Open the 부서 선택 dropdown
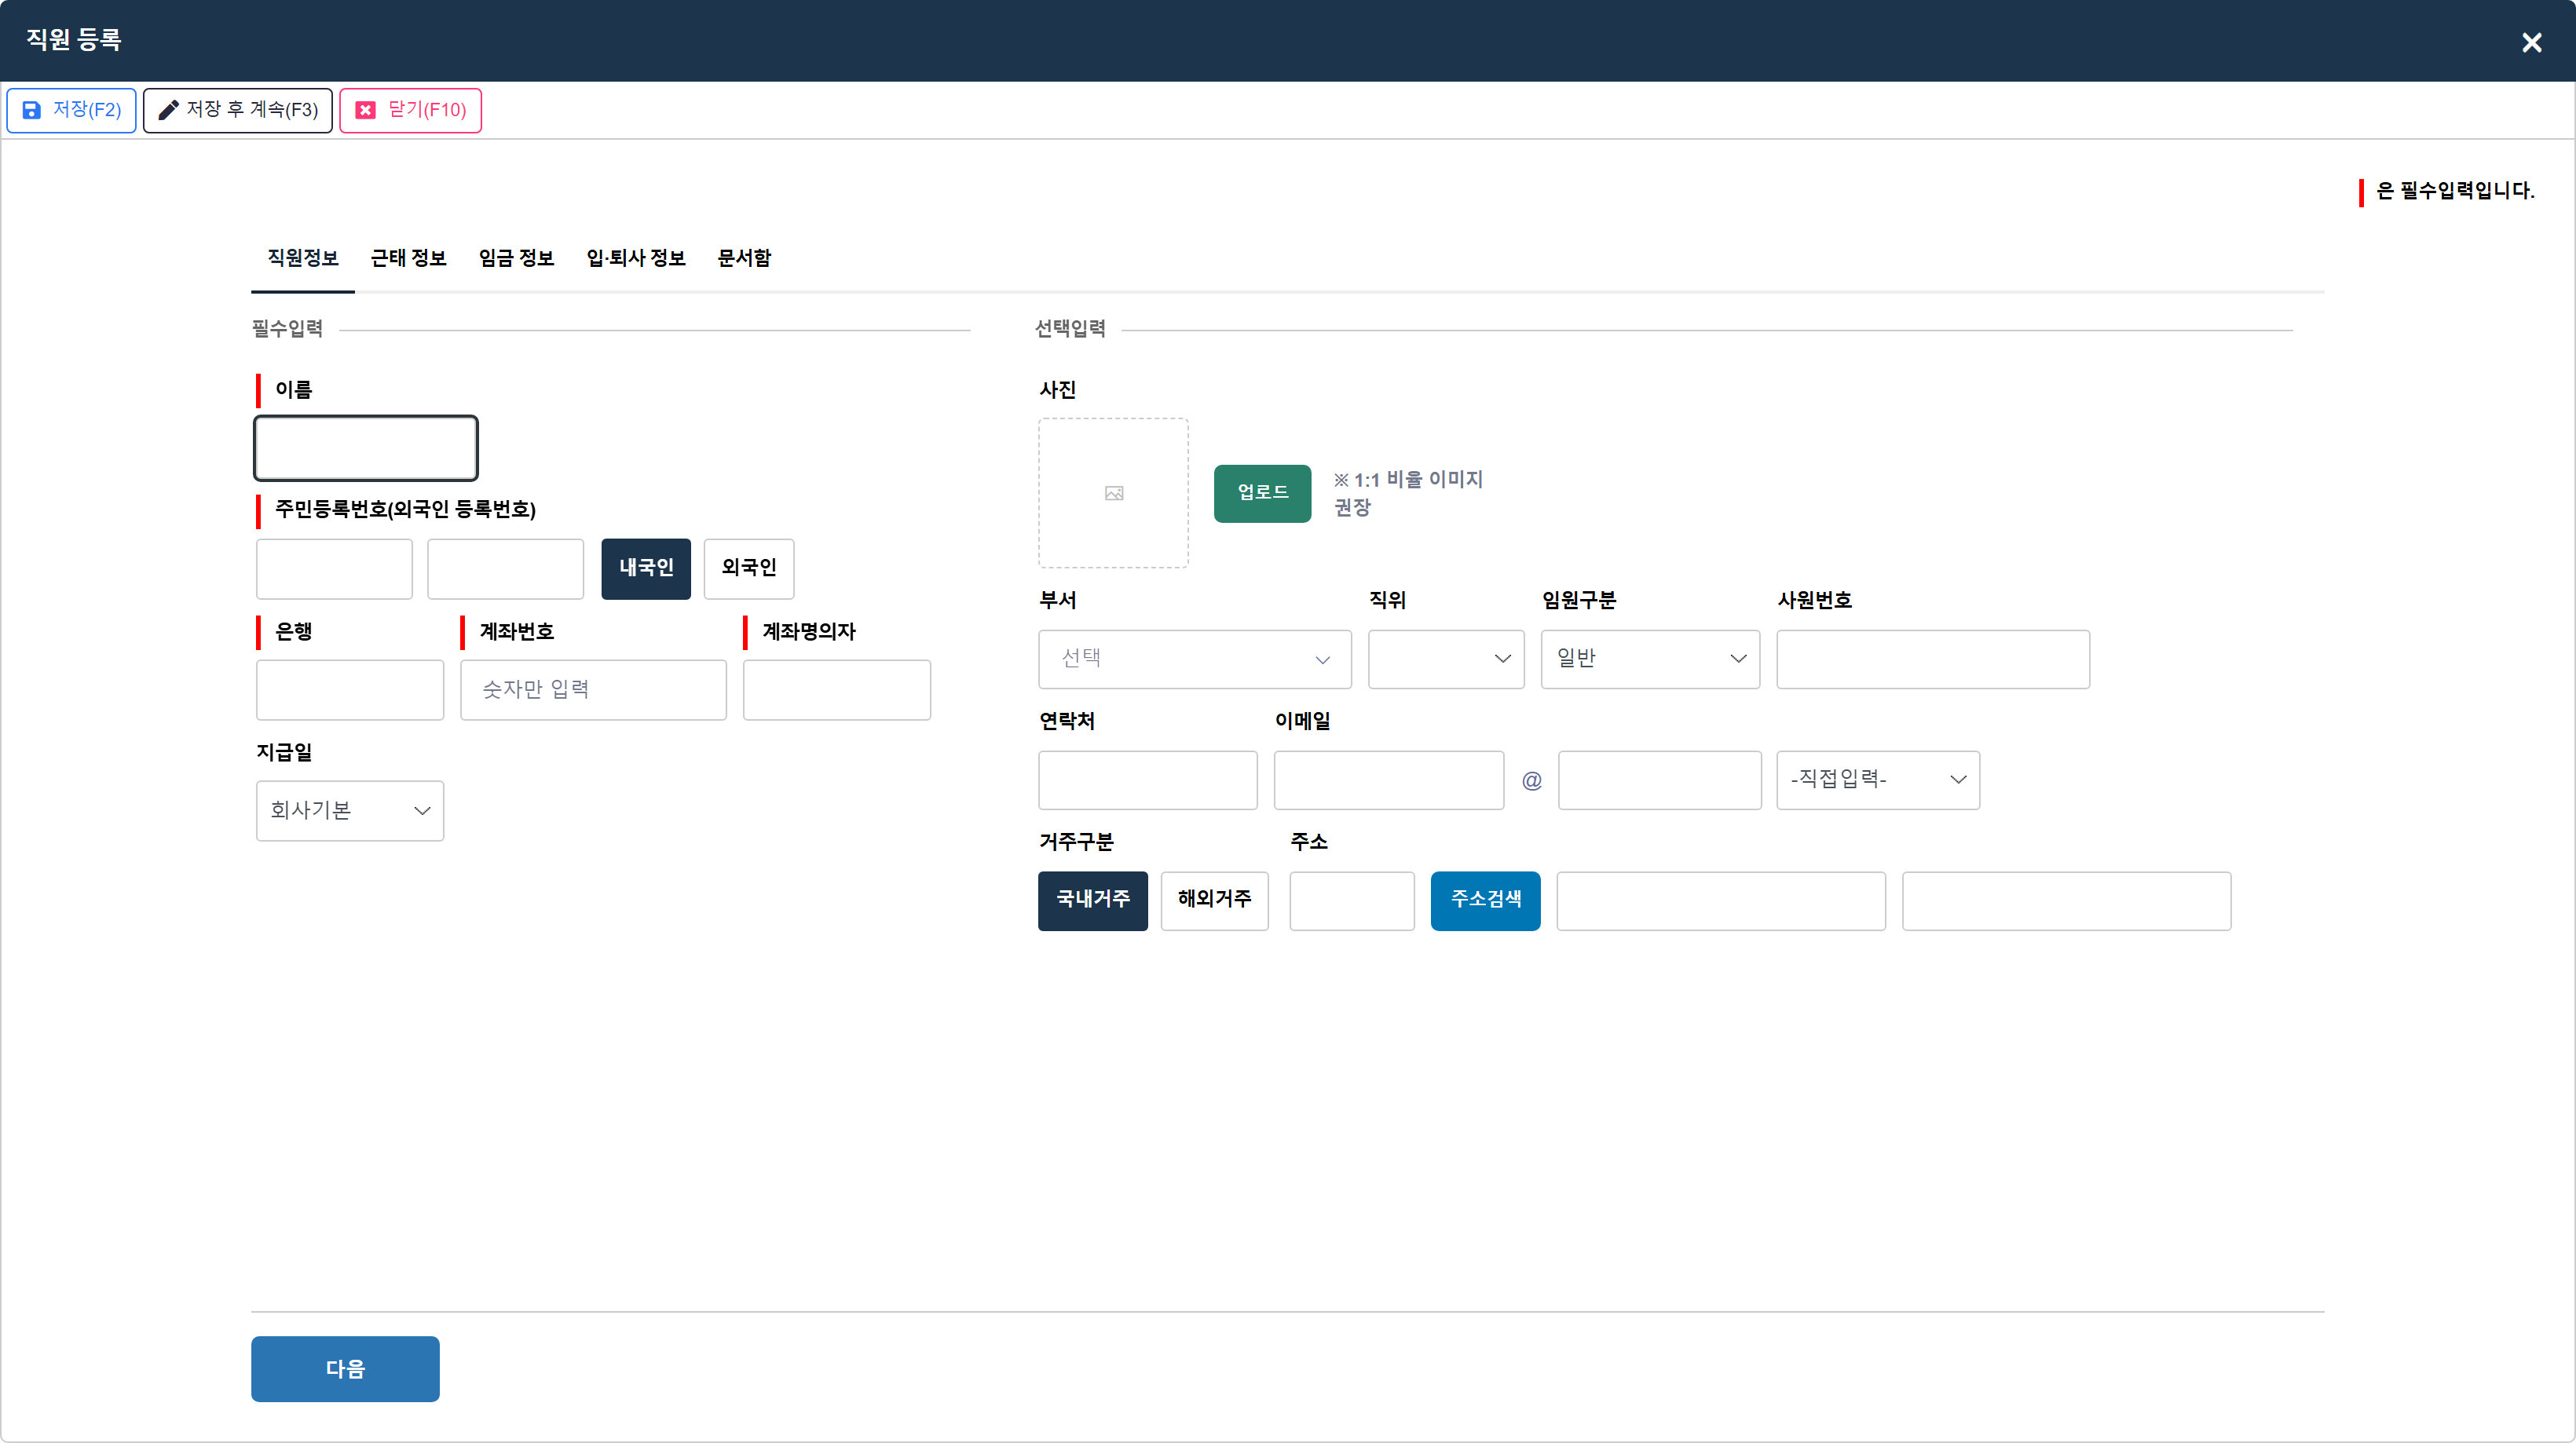The width and height of the screenshot is (2576, 1443). (x=1194, y=659)
